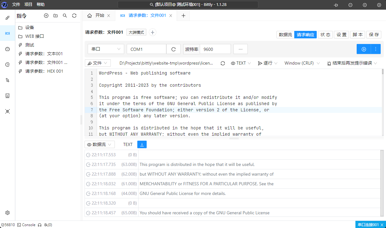Click the 波特率 9600 input field
This screenshot has width=386, height=228.
click(x=215, y=49)
